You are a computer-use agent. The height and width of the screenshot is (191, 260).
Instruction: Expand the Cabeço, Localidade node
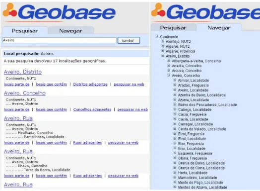175,109
